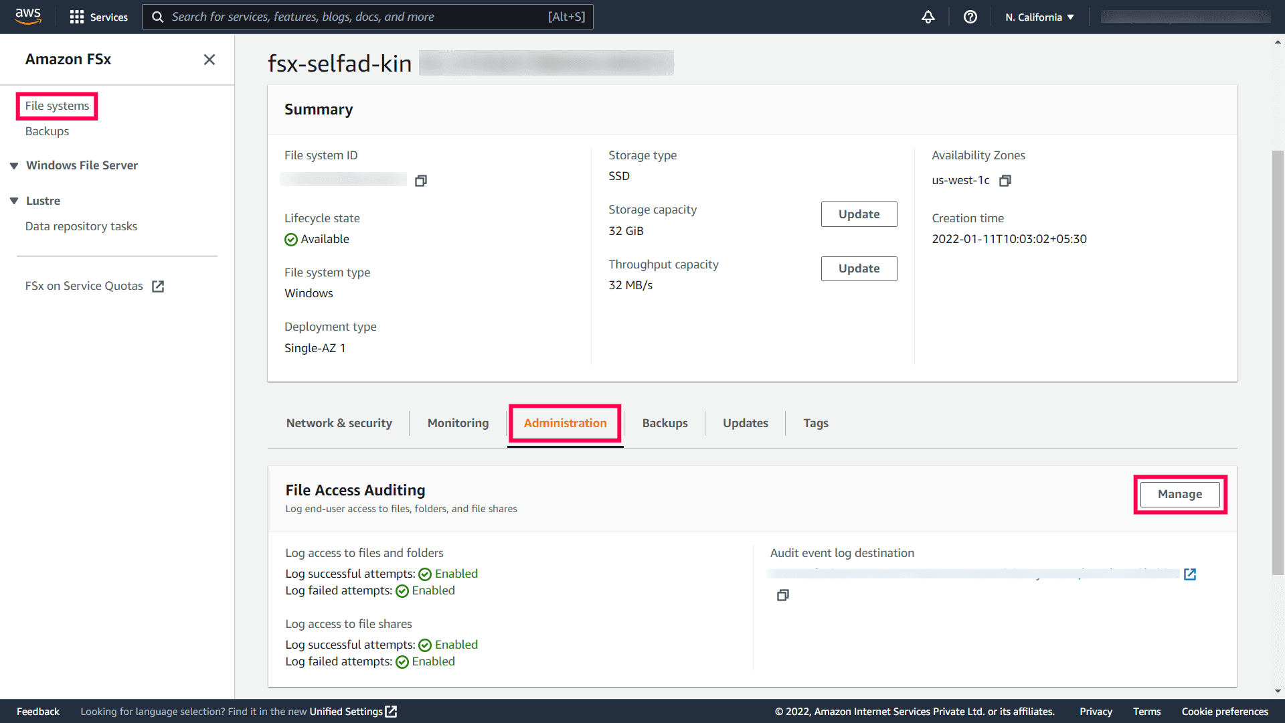Open the Backups tab
This screenshot has width=1285, height=723.
click(665, 423)
